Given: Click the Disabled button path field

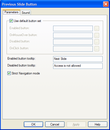Looking at the screenshot, I should 73,42.
